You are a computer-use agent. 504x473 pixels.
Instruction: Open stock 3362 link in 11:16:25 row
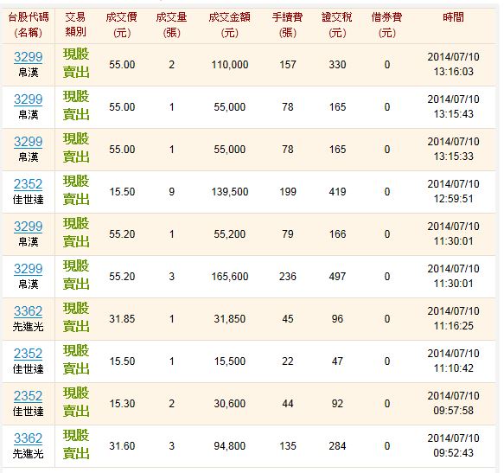pyautogui.click(x=28, y=311)
